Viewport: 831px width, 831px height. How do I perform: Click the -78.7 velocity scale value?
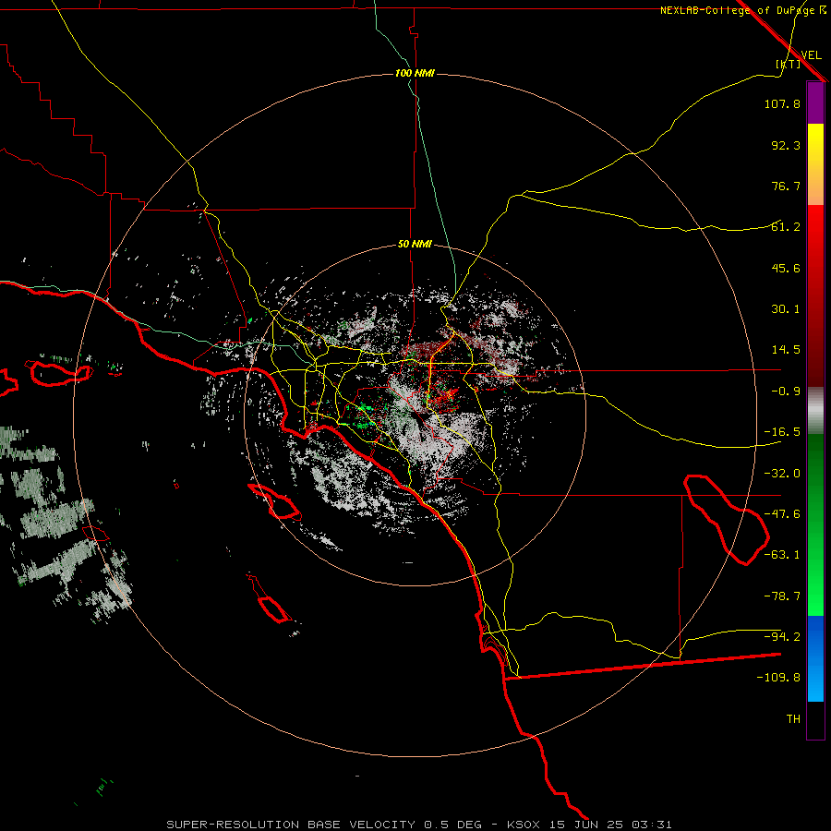[x=782, y=596]
